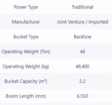
Task: Click the word Venture in Manufacturer value
Action: tap(76, 22)
